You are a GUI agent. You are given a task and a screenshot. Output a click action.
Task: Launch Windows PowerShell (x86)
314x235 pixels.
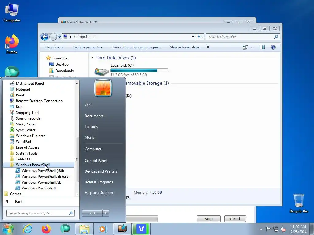[x=43, y=170]
